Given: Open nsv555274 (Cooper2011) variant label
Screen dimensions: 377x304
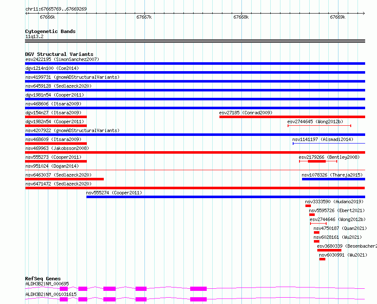Looking at the screenshot, I should coord(114,193).
